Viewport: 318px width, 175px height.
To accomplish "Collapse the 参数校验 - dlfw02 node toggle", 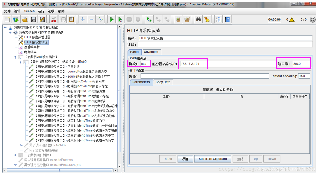I will [20, 62].
